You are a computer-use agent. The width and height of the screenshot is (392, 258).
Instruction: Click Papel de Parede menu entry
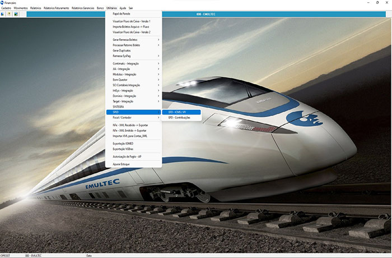pos(122,14)
